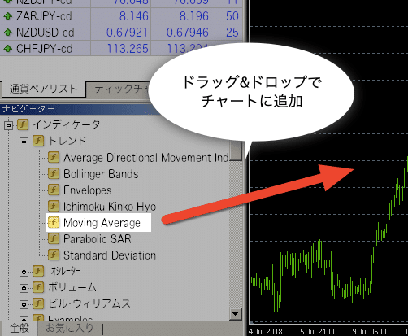Switch to the 通貨ペアリスト tab
Screen dimensions: 408x336
click(x=43, y=89)
